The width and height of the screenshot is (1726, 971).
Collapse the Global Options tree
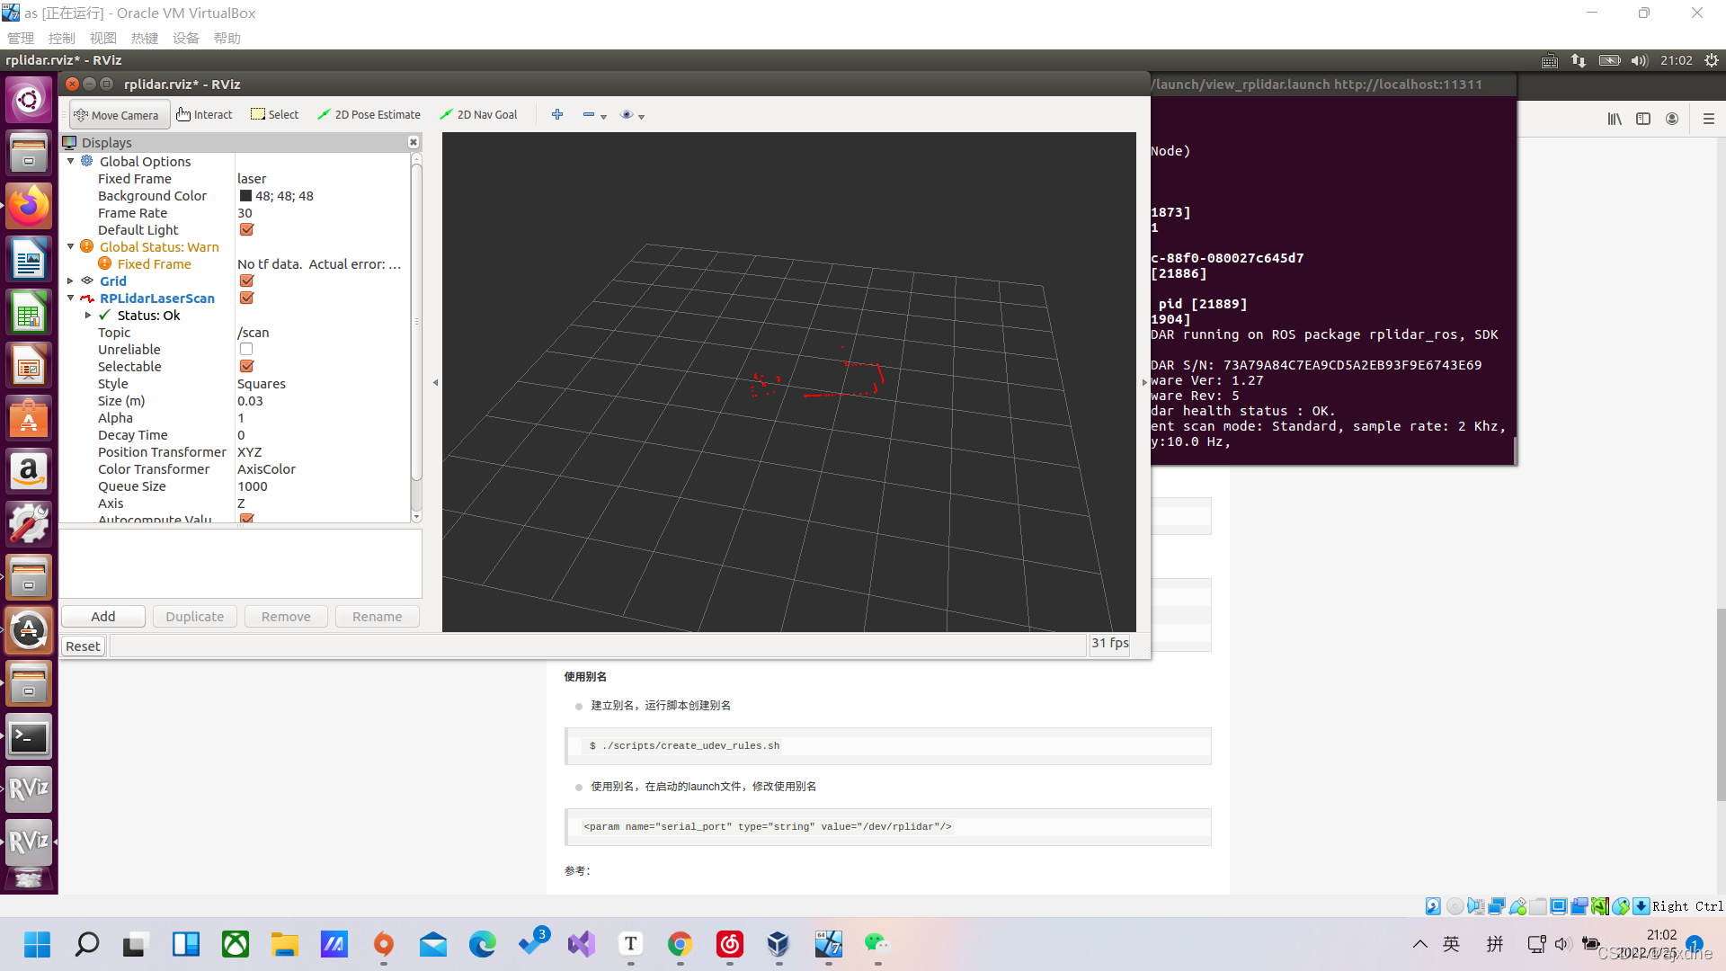[x=71, y=162]
